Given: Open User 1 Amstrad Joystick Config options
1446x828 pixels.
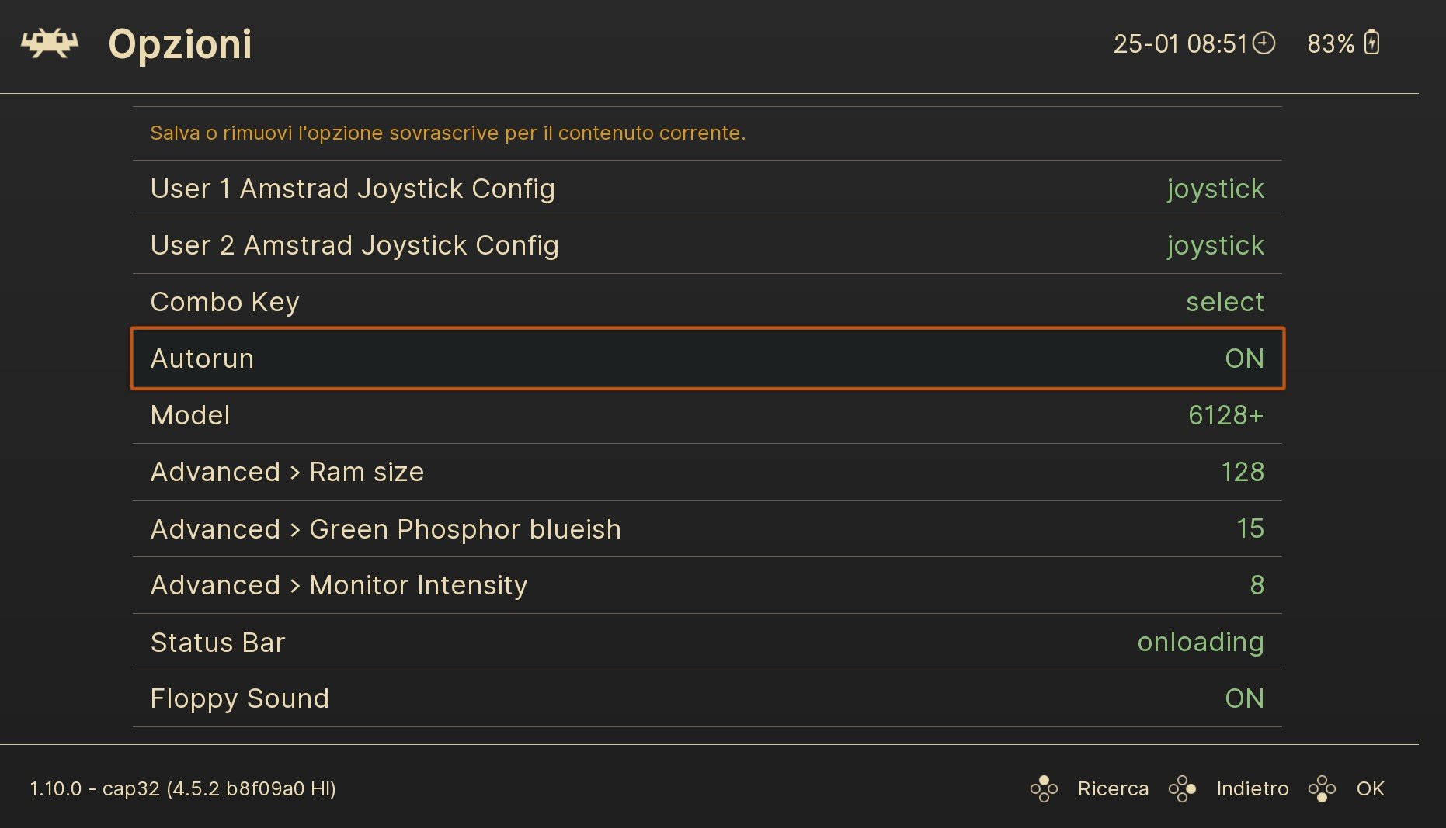Looking at the screenshot, I should click(x=707, y=189).
